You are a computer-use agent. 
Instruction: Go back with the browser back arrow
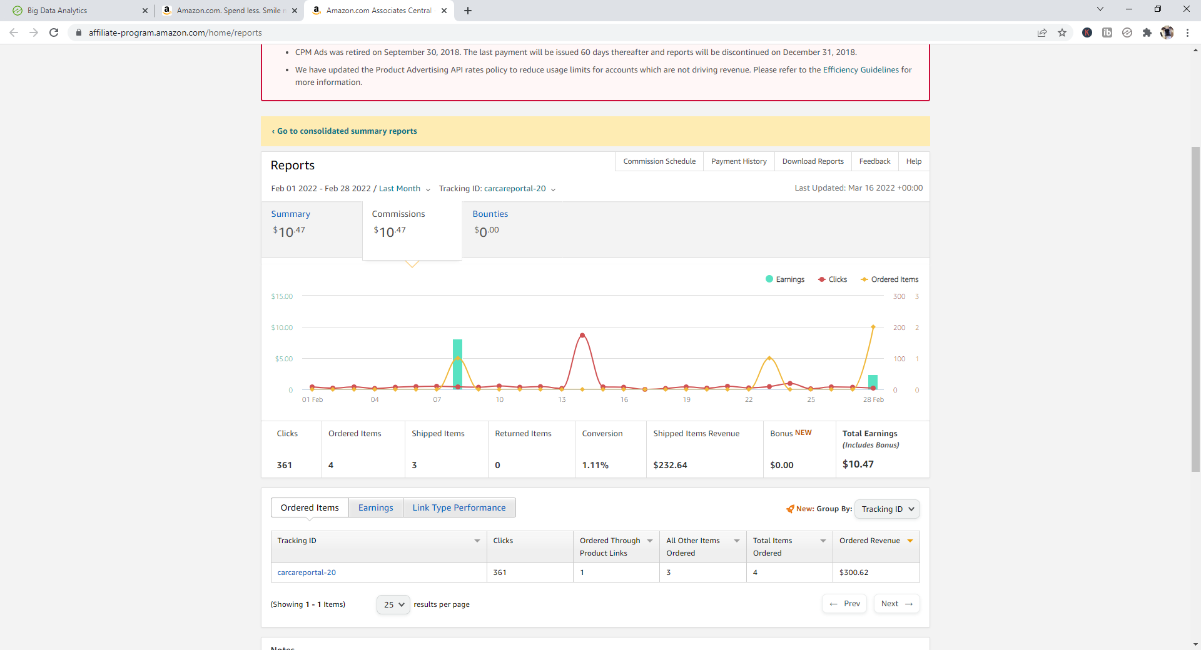click(14, 32)
